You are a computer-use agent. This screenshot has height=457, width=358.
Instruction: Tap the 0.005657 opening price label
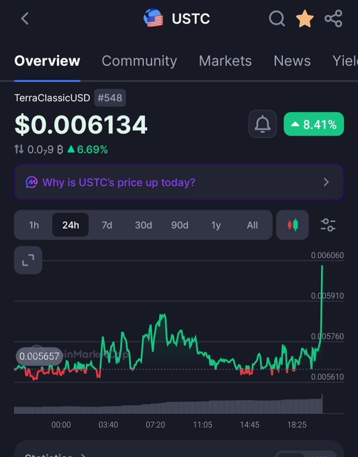(39, 356)
